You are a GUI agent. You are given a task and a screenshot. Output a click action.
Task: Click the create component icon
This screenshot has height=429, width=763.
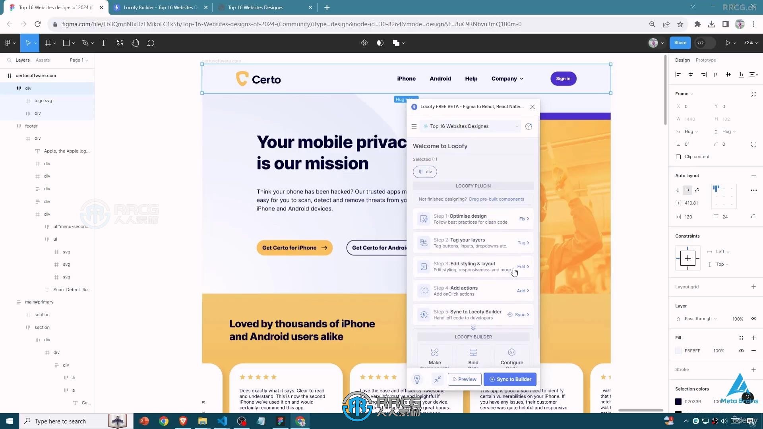click(364, 43)
